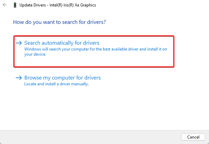209x144 pixels.
Task: Click blank space between the two options
Action: click(102, 70)
